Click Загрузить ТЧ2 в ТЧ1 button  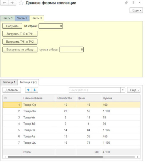(20, 34)
